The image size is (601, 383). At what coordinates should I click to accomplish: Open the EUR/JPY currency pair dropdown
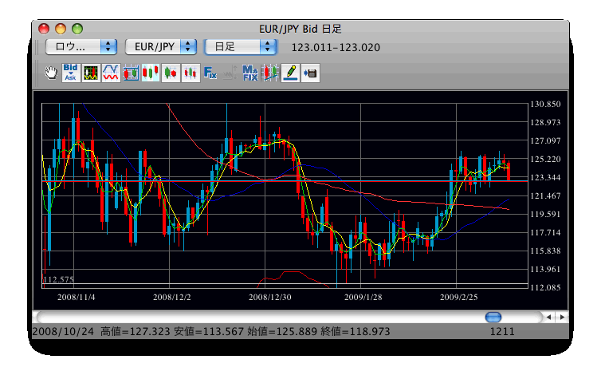[161, 47]
